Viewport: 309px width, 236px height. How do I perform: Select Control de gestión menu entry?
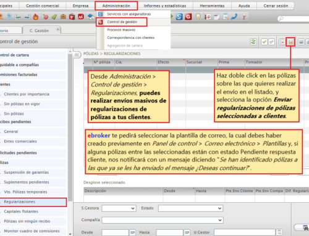coord(122,22)
